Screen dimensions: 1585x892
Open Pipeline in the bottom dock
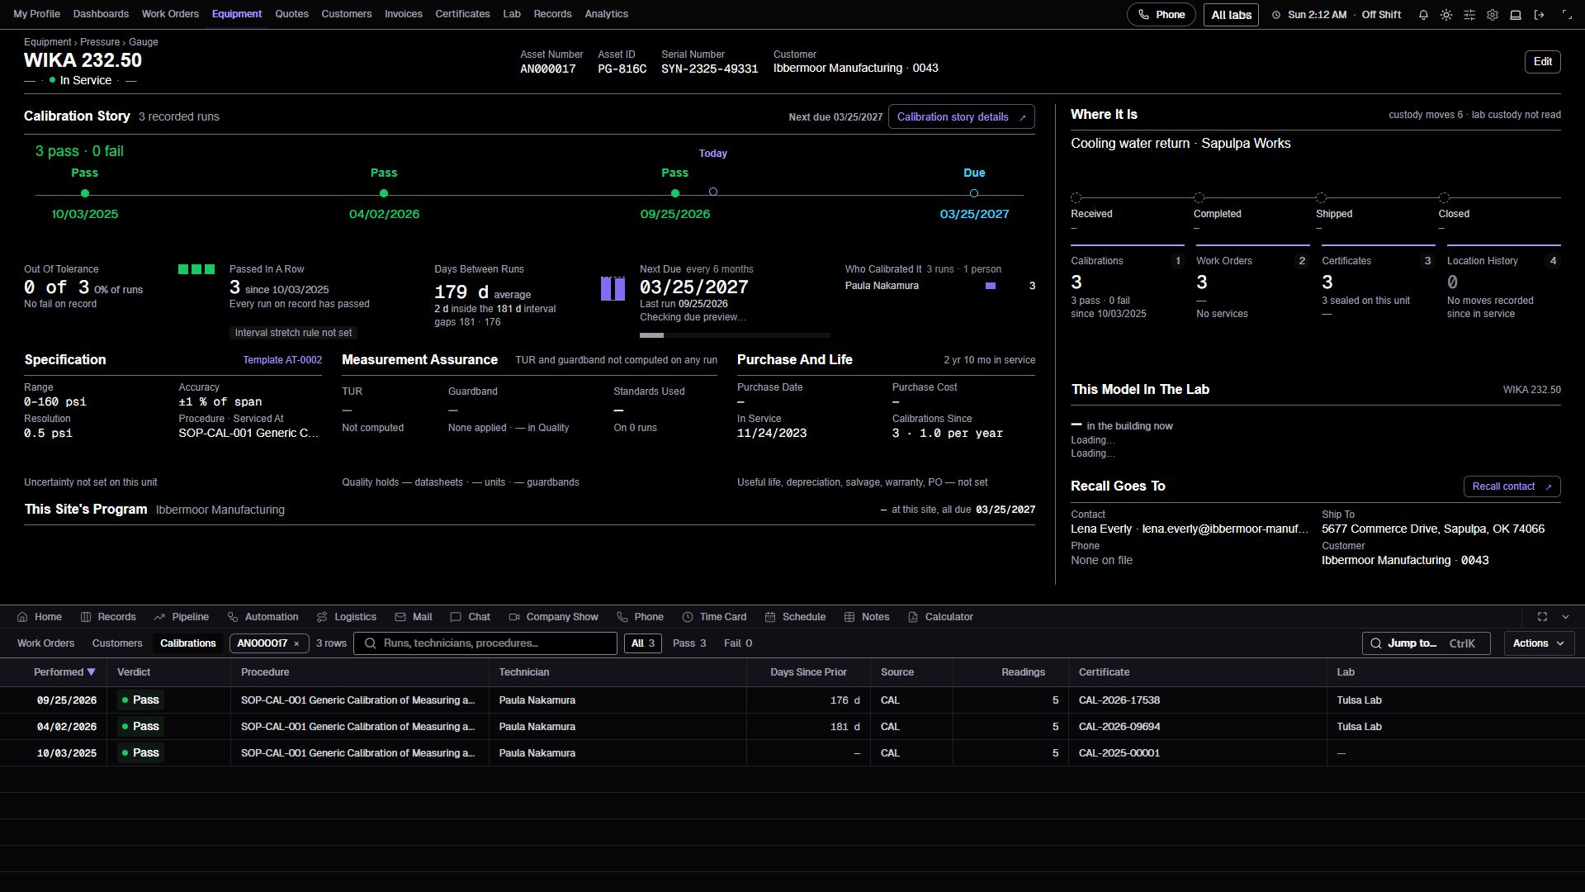tap(181, 617)
